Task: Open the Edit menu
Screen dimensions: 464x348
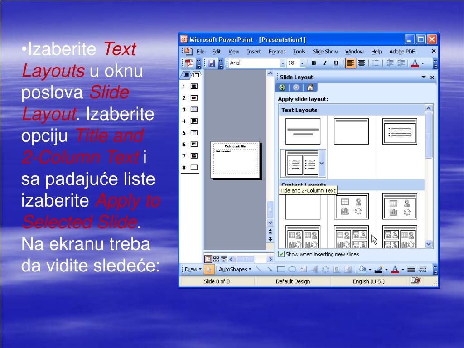Action: click(216, 52)
